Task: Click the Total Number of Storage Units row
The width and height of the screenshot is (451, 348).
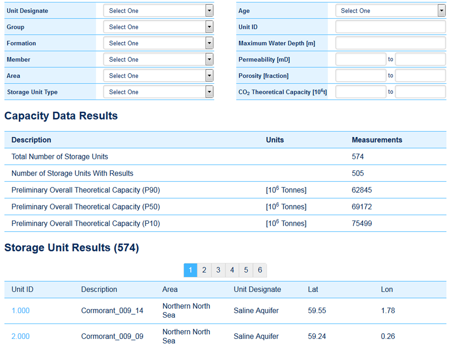Action: pyautogui.click(x=225, y=157)
